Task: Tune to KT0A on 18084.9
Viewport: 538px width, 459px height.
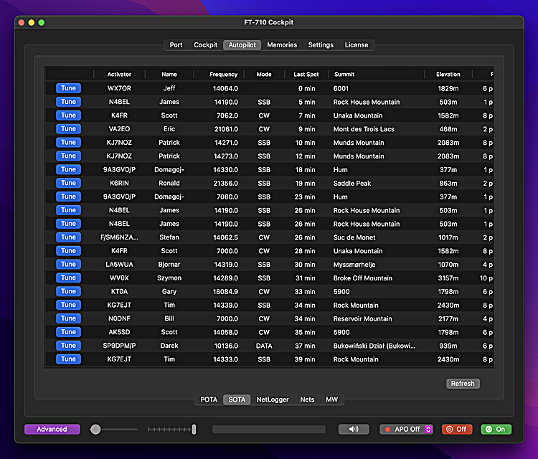Action: 68,292
